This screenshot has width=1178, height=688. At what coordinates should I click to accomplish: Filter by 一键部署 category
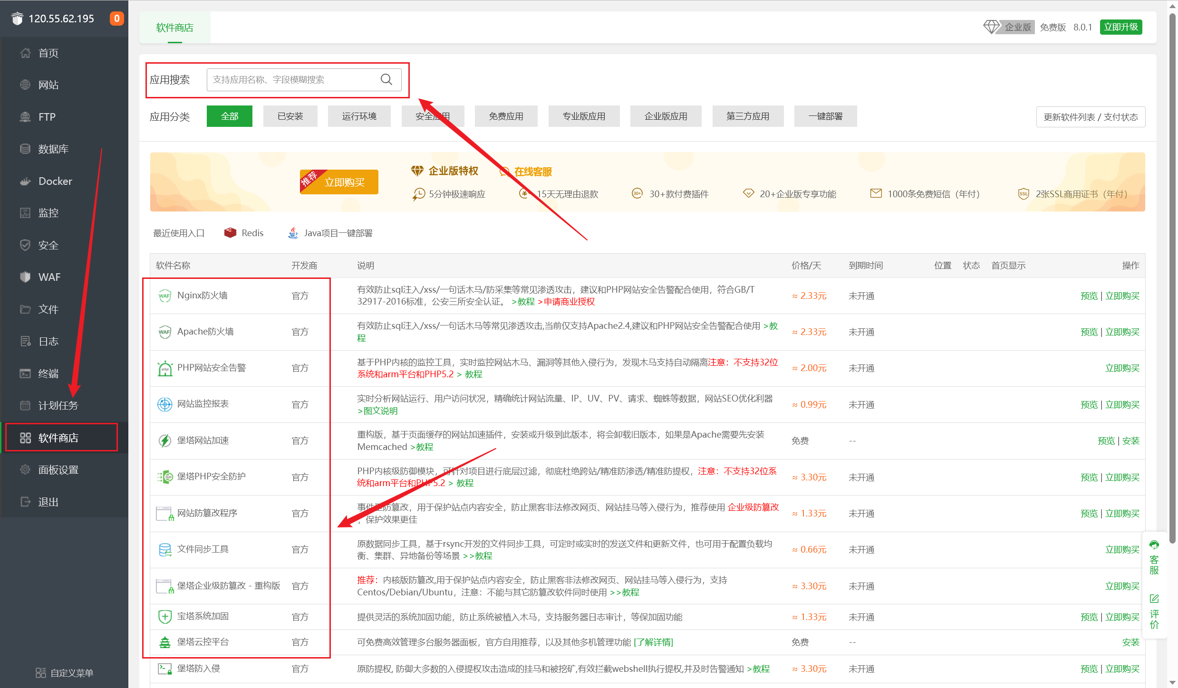click(x=826, y=116)
